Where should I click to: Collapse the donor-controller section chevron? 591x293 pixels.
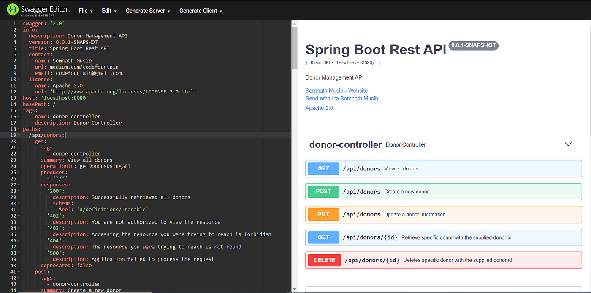(568, 144)
